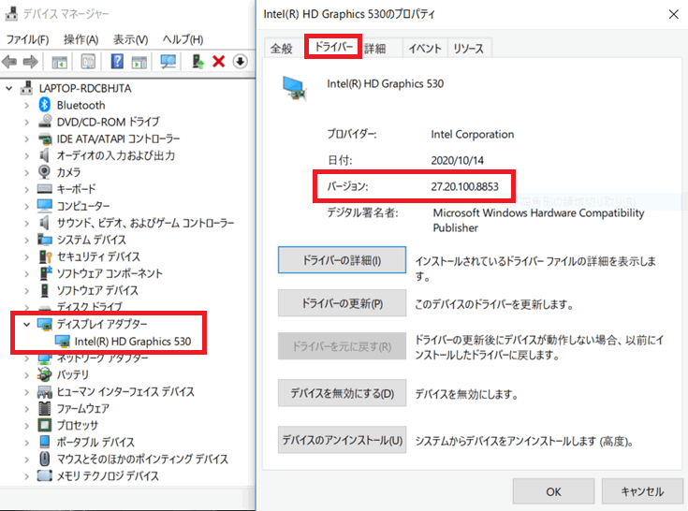Switch to the ドライバー tab
Viewport: 688px width, 511px height.
(333, 47)
